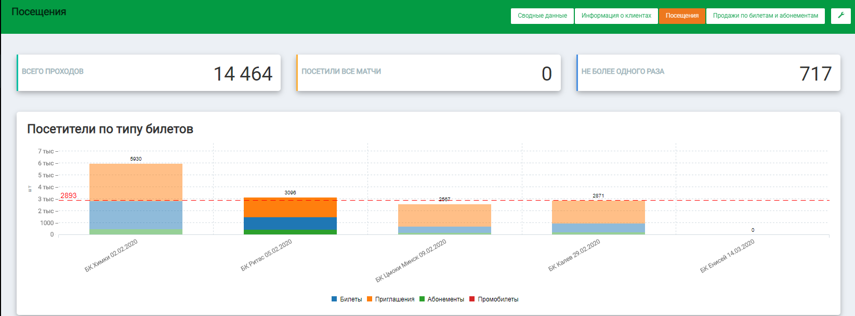Click the Не более одного раза card
This screenshot has width=855, height=316.
[708, 73]
